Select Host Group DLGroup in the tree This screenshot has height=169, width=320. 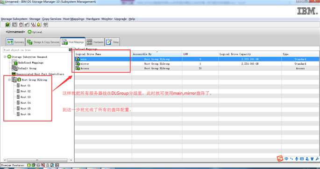pyautogui.click(x=34, y=80)
